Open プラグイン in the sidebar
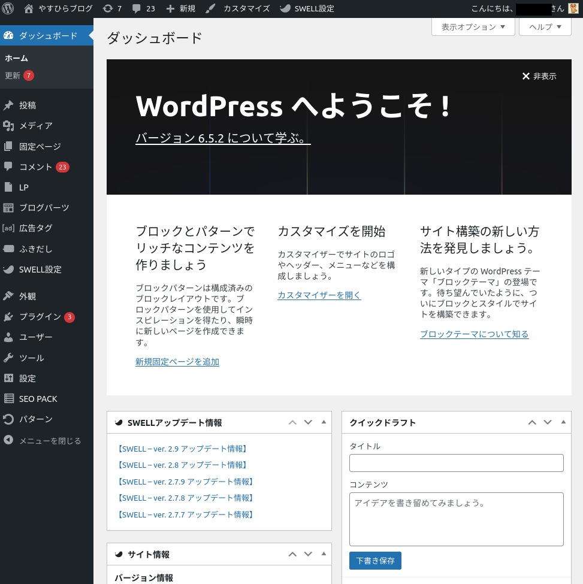Screen dimensions: 583x584 [x=40, y=317]
